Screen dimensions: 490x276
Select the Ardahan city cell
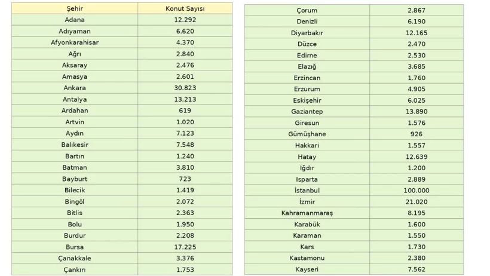[x=75, y=111]
